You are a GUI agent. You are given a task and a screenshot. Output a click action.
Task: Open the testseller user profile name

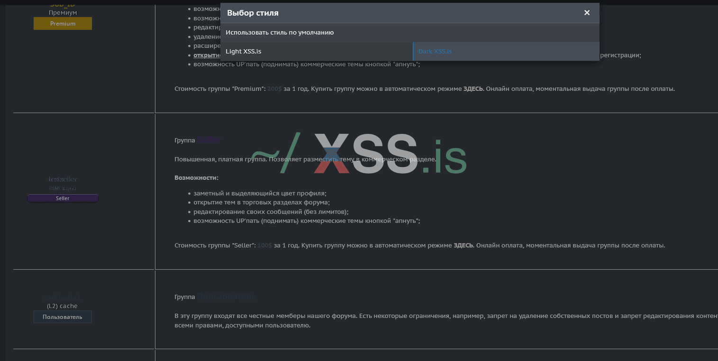[63, 179]
